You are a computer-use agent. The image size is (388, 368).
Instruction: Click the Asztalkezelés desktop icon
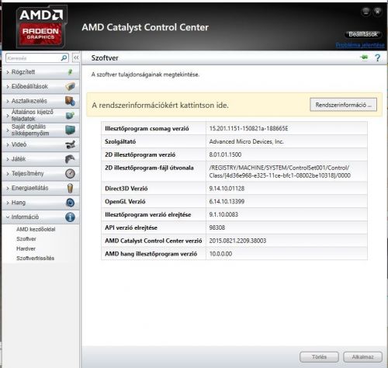[x=70, y=101]
